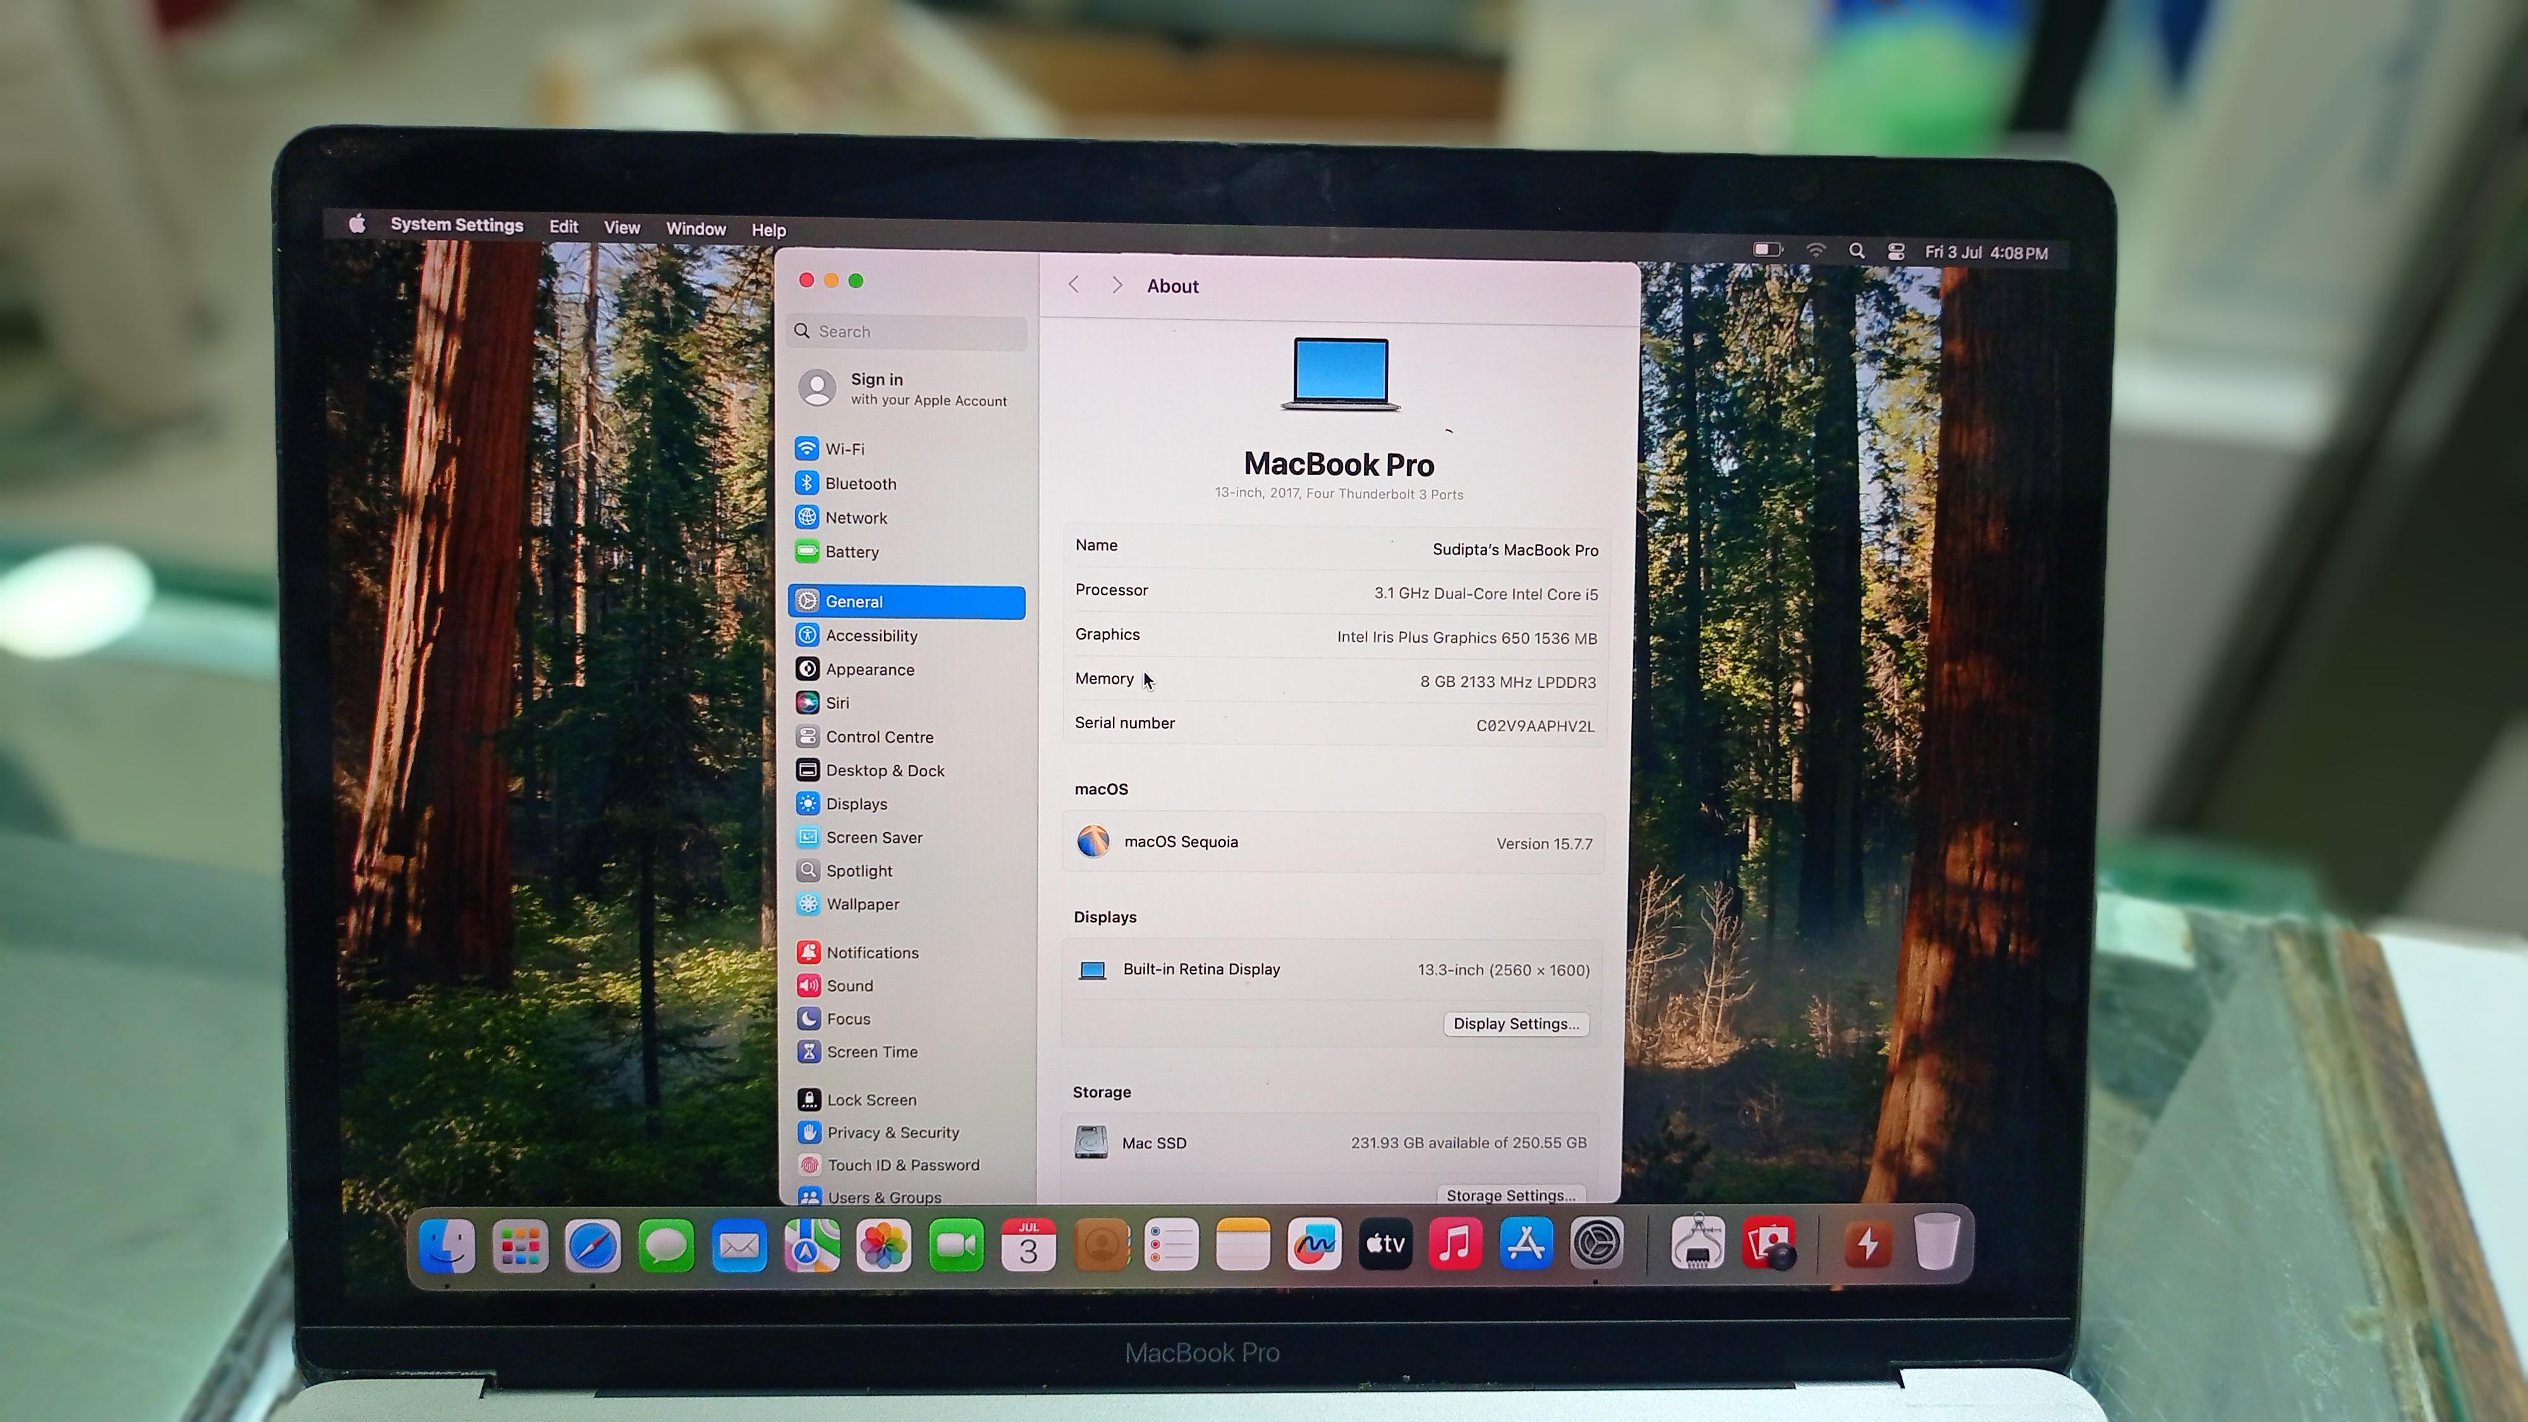Open the Notes app in the Dock

click(x=1243, y=1245)
